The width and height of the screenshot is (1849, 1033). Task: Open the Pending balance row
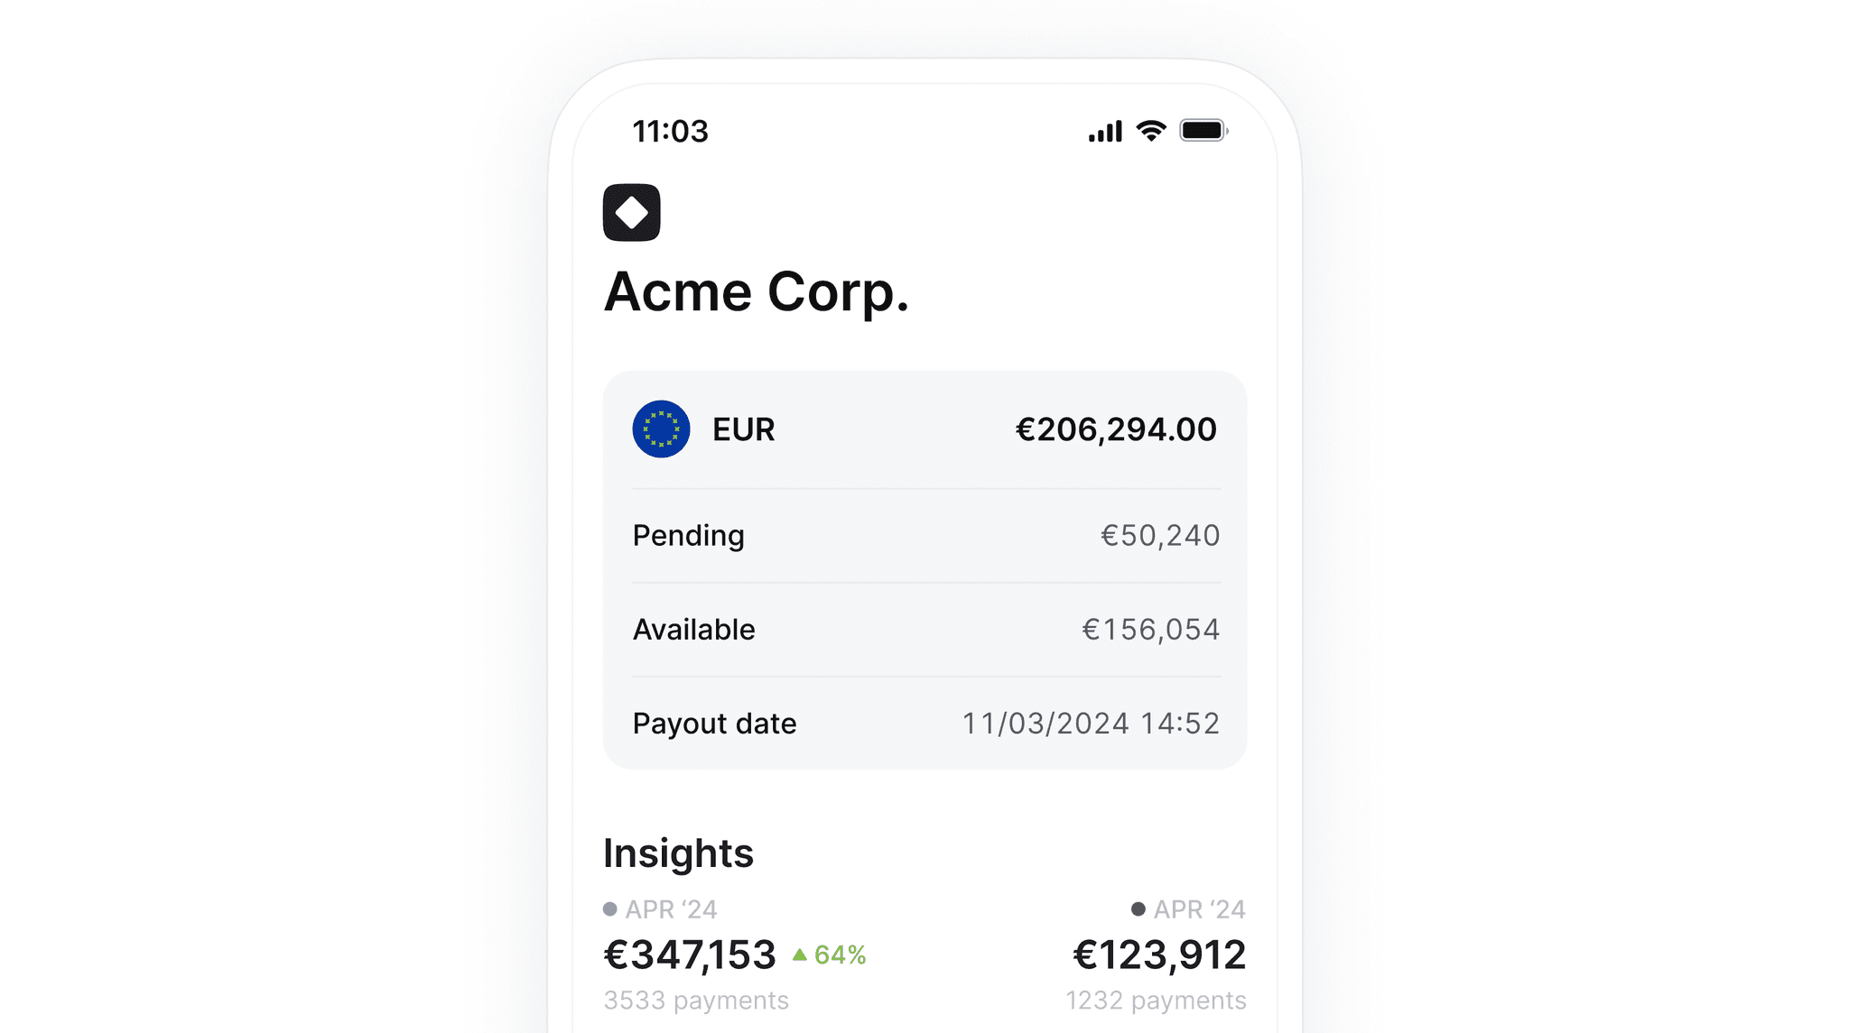(925, 536)
